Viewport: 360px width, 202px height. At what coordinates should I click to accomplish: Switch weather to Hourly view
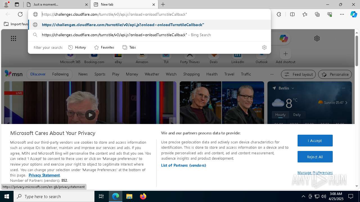pyautogui.click(x=280, y=115)
